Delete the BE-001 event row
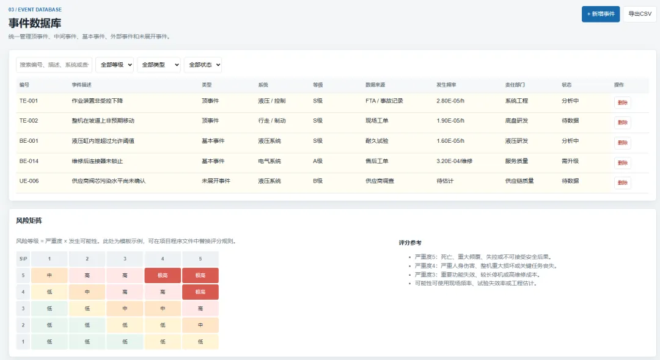The width and height of the screenshot is (660, 360). click(623, 142)
